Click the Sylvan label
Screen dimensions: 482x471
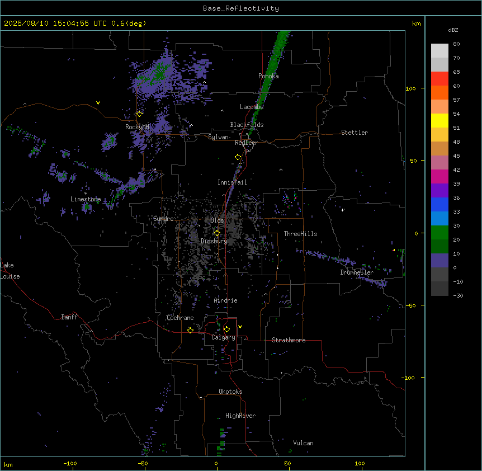[x=218, y=137]
